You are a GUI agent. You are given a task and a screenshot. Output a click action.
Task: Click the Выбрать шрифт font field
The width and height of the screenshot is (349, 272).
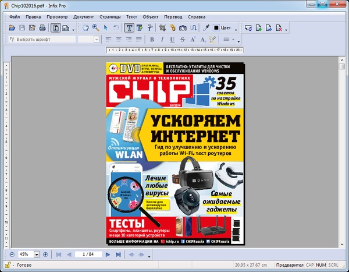point(42,40)
